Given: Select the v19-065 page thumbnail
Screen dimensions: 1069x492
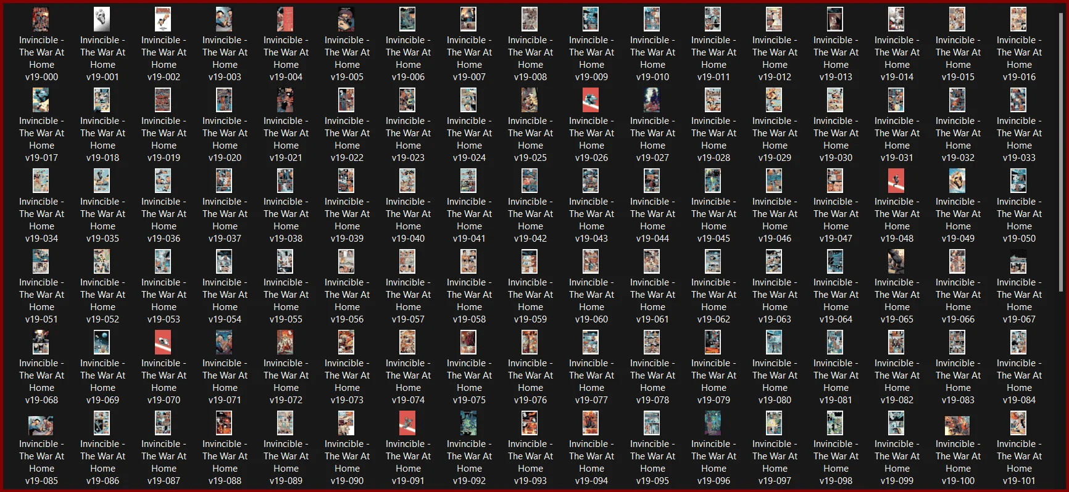Looking at the screenshot, I should coord(897,262).
